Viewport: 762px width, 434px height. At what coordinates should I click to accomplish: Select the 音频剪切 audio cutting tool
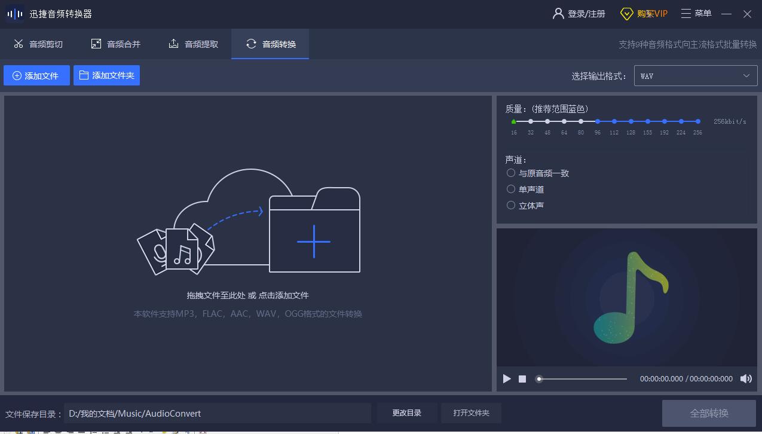pyautogui.click(x=38, y=43)
